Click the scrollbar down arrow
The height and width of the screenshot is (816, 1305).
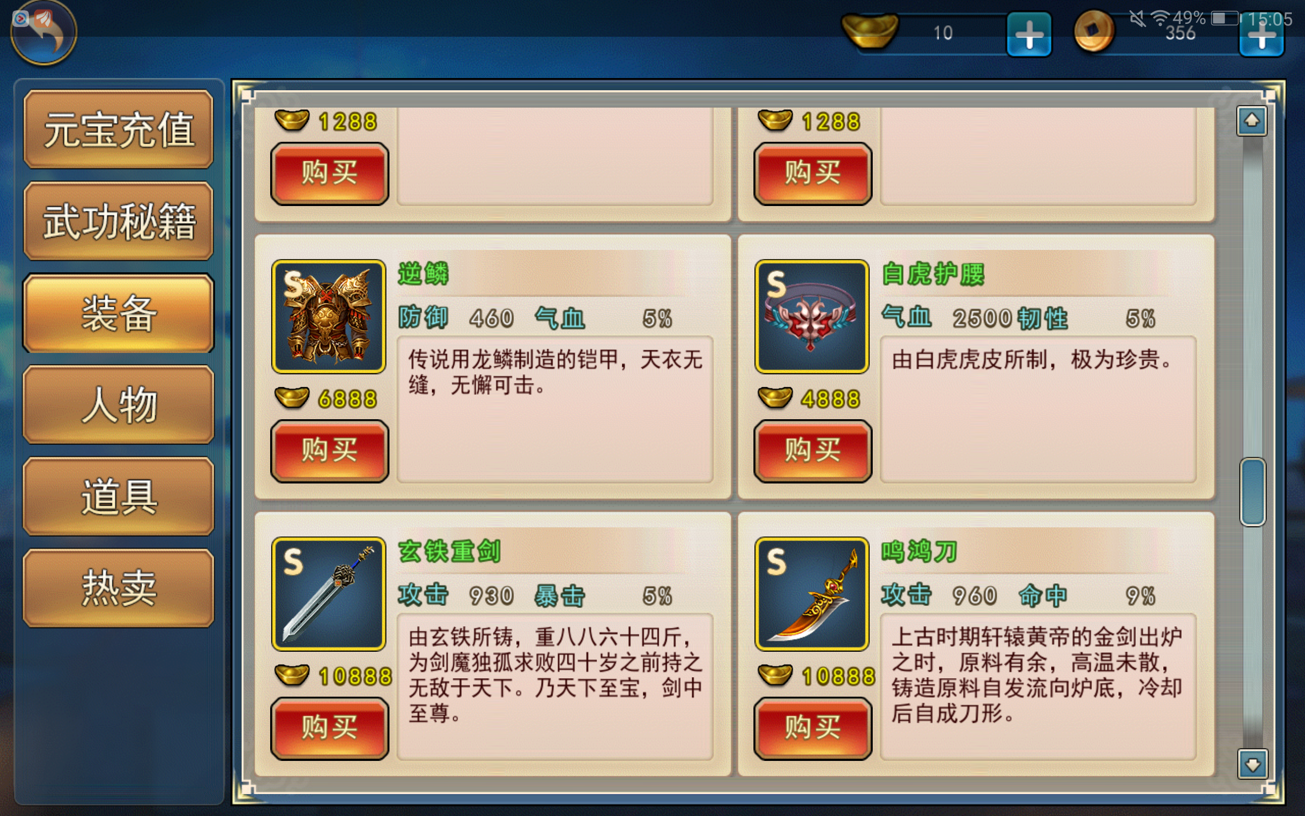(x=1251, y=763)
